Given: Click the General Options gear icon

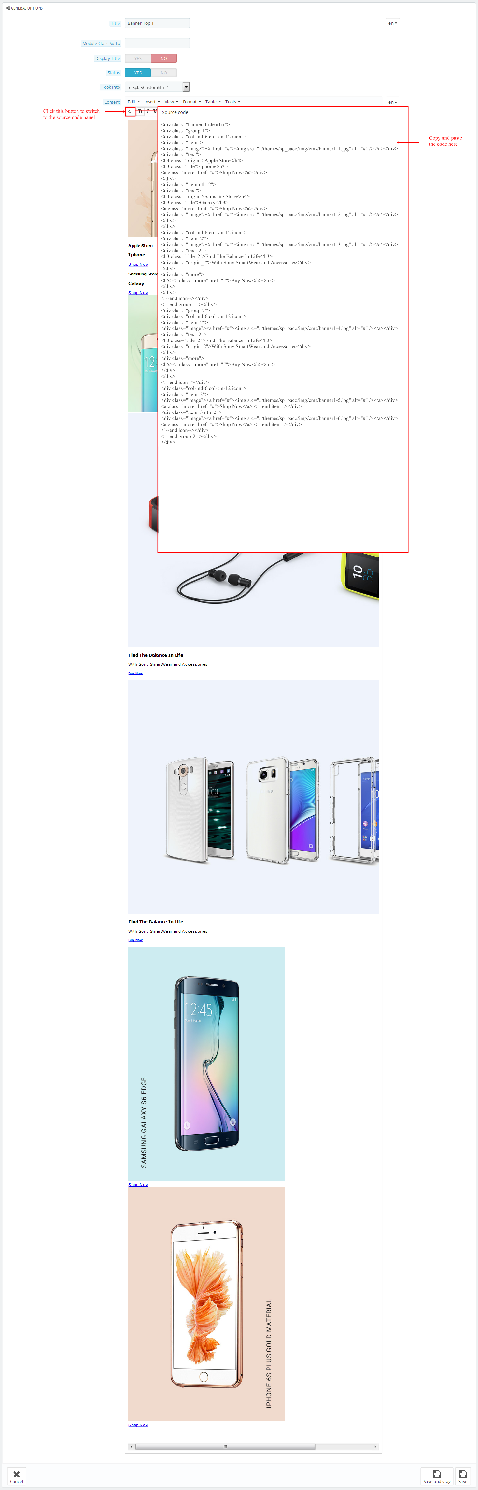Looking at the screenshot, I should pos(7,8).
